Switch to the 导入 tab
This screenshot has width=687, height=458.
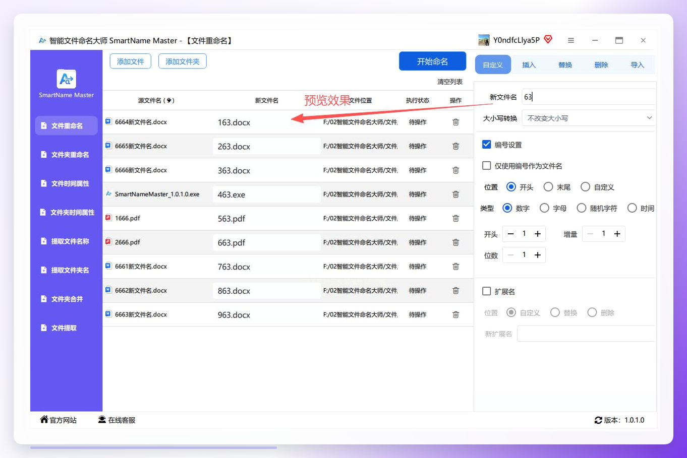638,65
